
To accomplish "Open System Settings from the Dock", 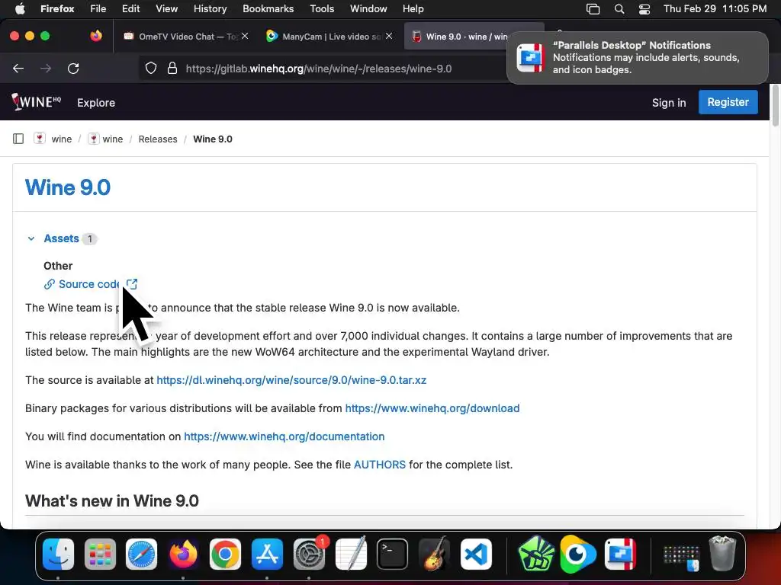I will pos(309,554).
